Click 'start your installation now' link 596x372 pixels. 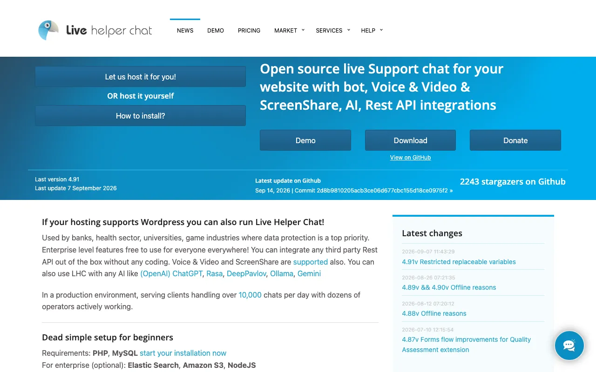tap(183, 353)
